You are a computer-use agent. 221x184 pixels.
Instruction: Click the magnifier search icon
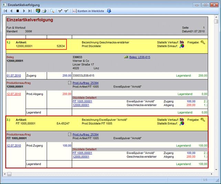tap(52, 11)
